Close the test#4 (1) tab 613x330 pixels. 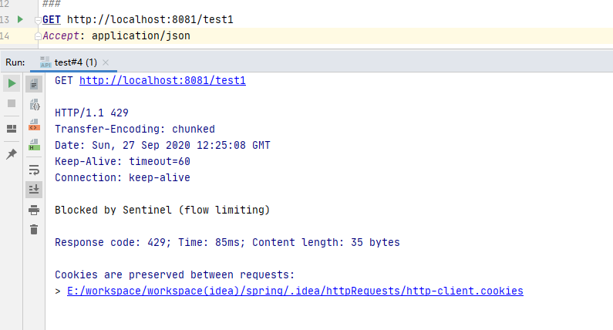coord(106,62)
